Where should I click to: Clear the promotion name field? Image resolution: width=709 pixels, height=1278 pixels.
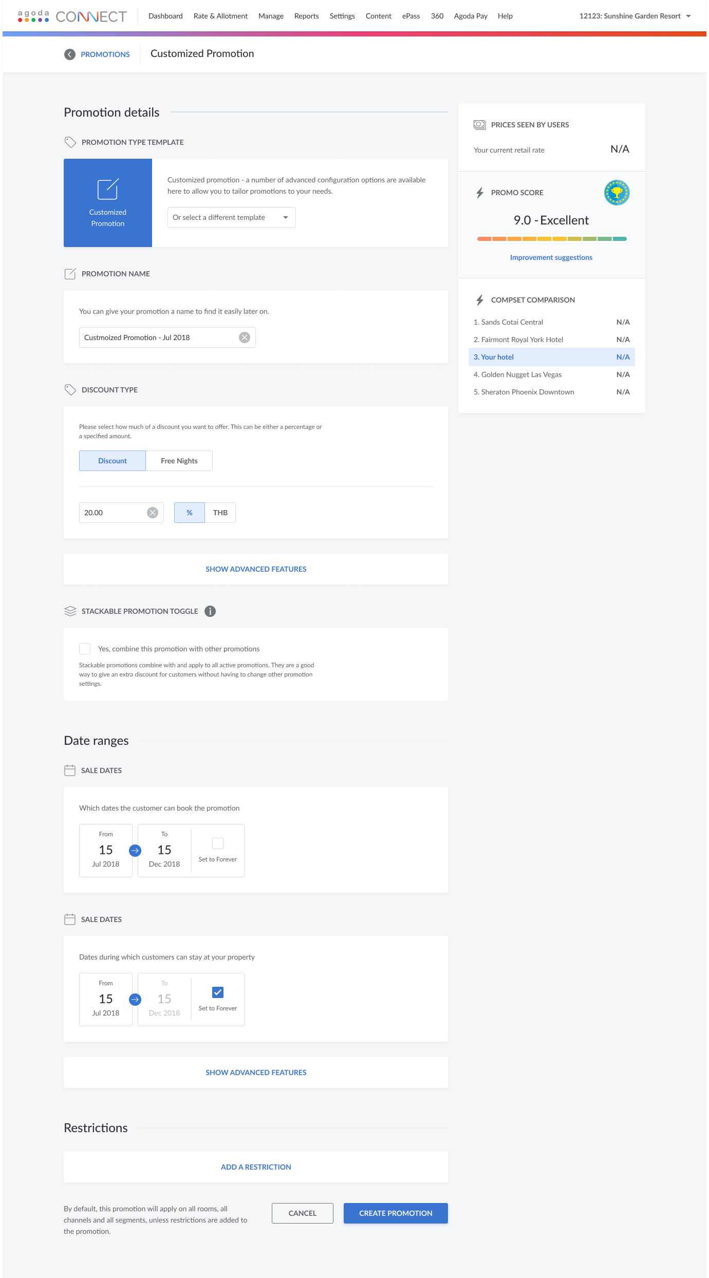click(x=245, y=337)
